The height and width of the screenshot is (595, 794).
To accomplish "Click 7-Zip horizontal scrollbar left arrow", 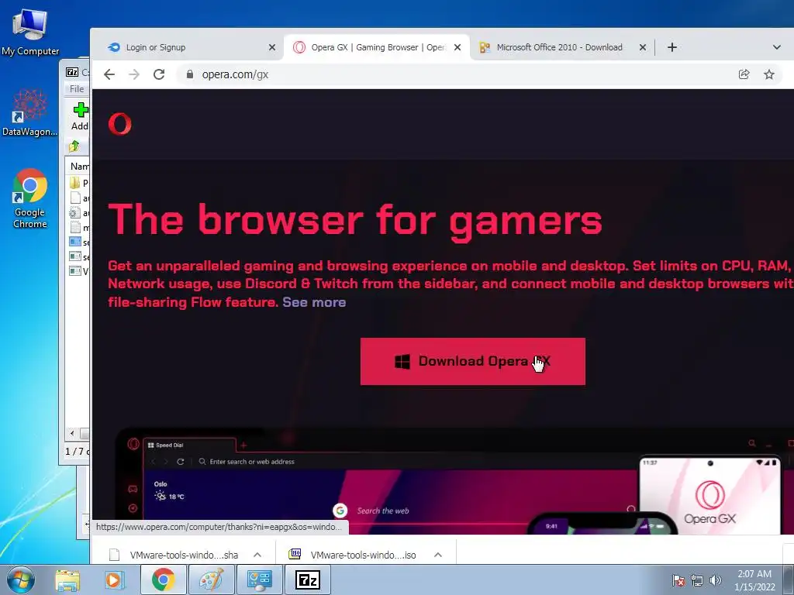I will pos(72,434).
